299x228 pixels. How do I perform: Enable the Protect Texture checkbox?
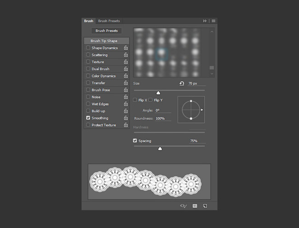pos(88,125)
